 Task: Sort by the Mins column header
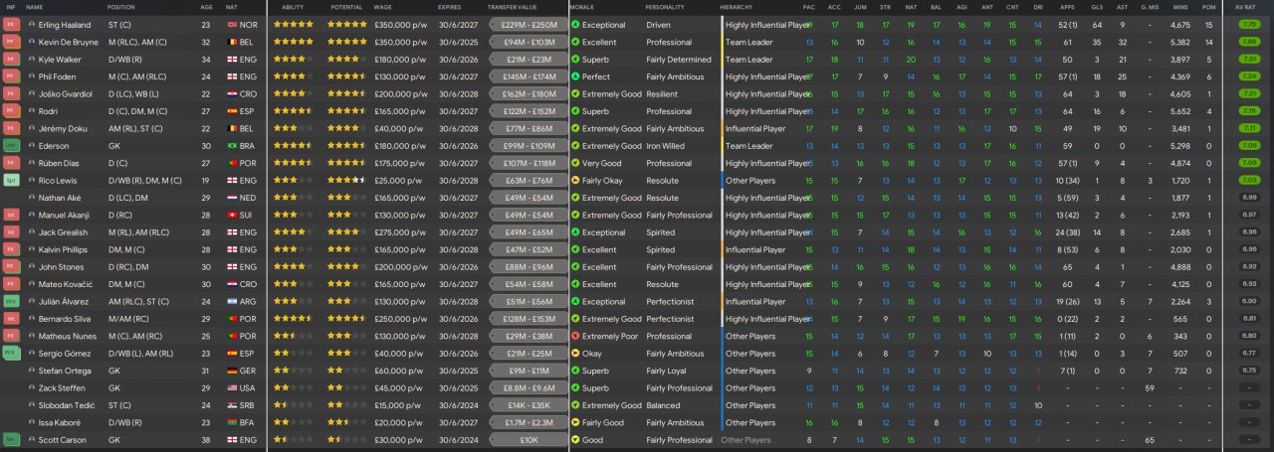click(1180, 7)
